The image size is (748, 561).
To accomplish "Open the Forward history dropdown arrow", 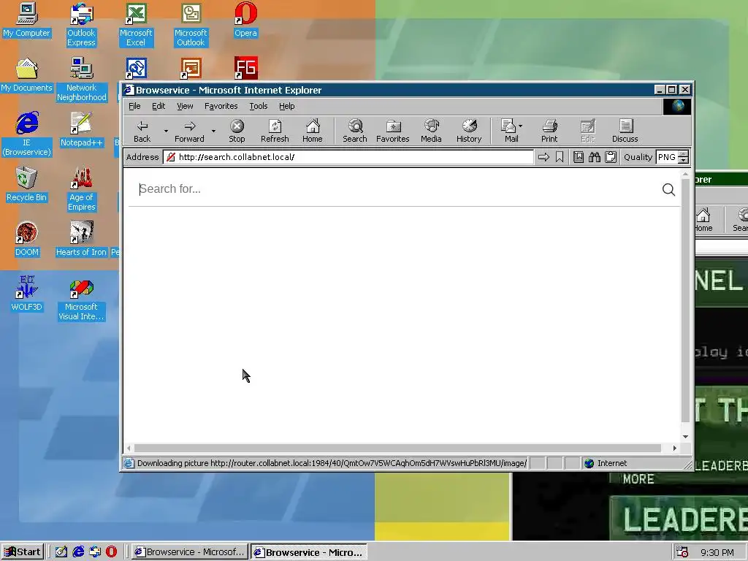I will tap(214, 131).
